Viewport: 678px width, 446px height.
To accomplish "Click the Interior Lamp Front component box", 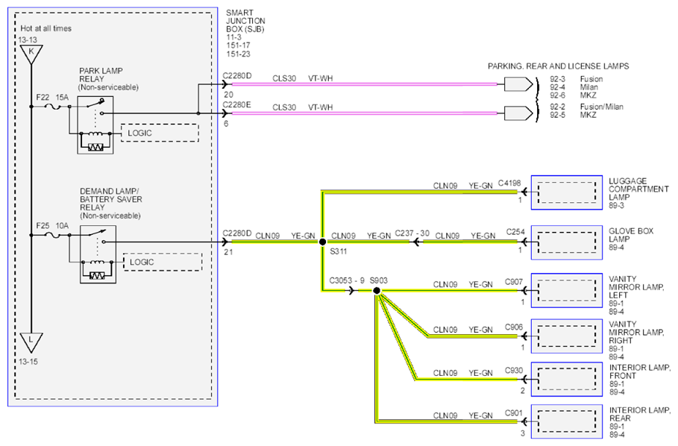I will 566,379.
